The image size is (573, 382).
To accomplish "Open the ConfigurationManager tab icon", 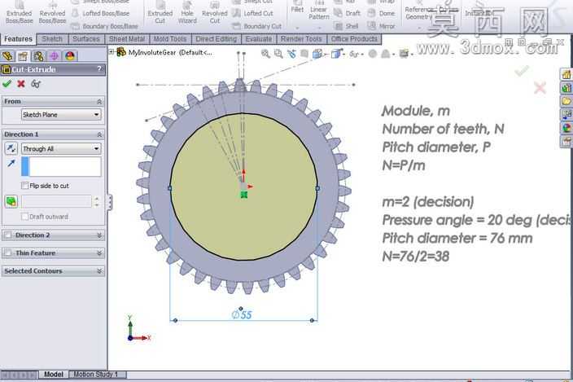I will (38, 56).
